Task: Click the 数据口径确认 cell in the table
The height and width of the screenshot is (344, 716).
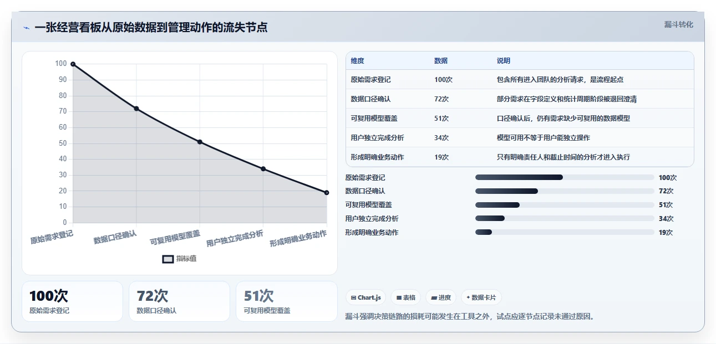Action: click(370, 99)
